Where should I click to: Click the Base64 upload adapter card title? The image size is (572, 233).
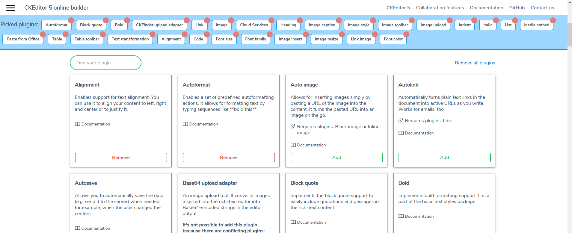click(x=210, y=183)
